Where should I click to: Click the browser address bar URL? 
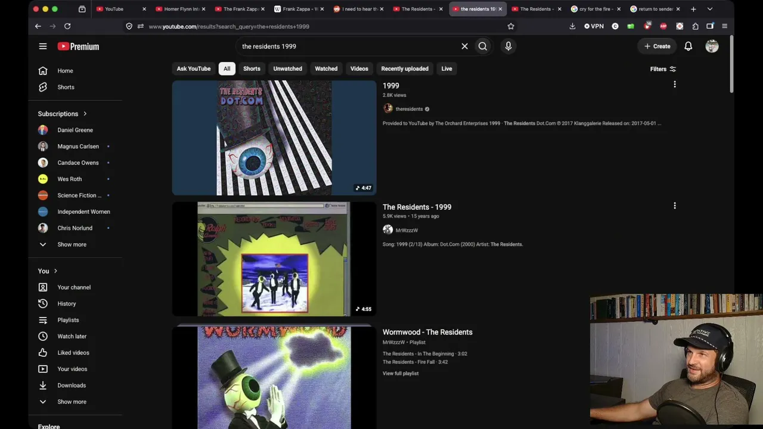click(229, 26)
